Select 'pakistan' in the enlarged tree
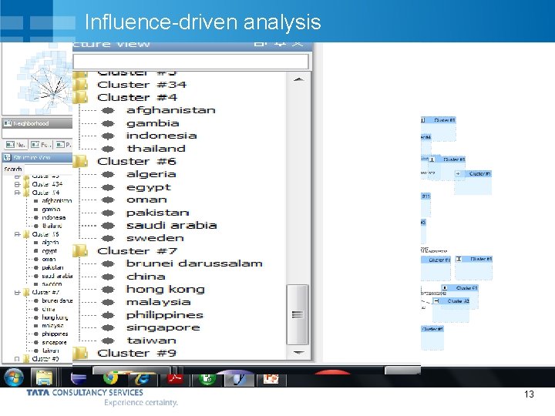The width and height of the screenshot is (555, 416). click(x=158, y=213)
